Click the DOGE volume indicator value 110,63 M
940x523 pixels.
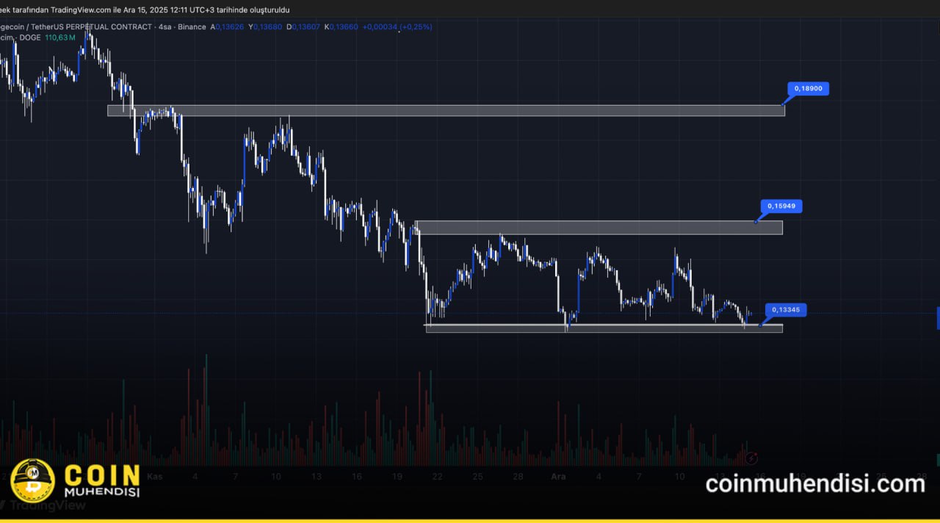(x=60, y=37)
